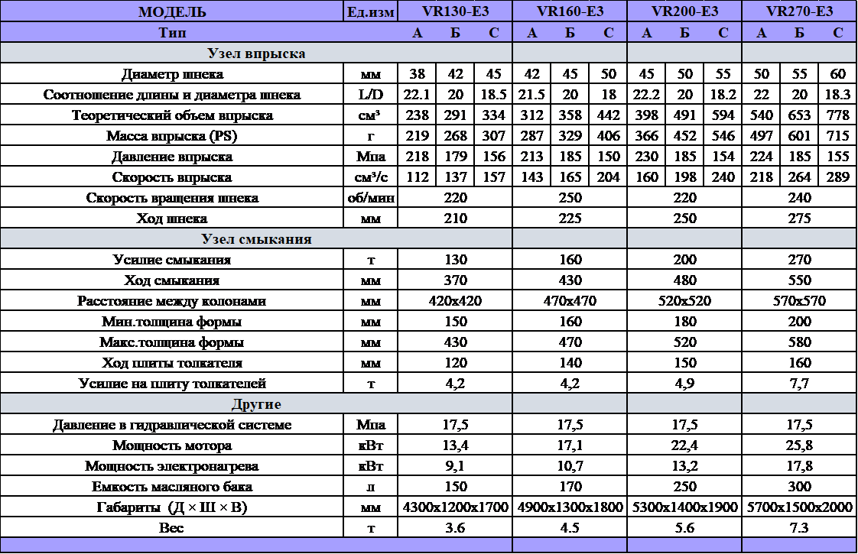This screenshot has width=858, height=554.
Task: Select type А under VR200-E3
Action: click(x=647, y=33)
